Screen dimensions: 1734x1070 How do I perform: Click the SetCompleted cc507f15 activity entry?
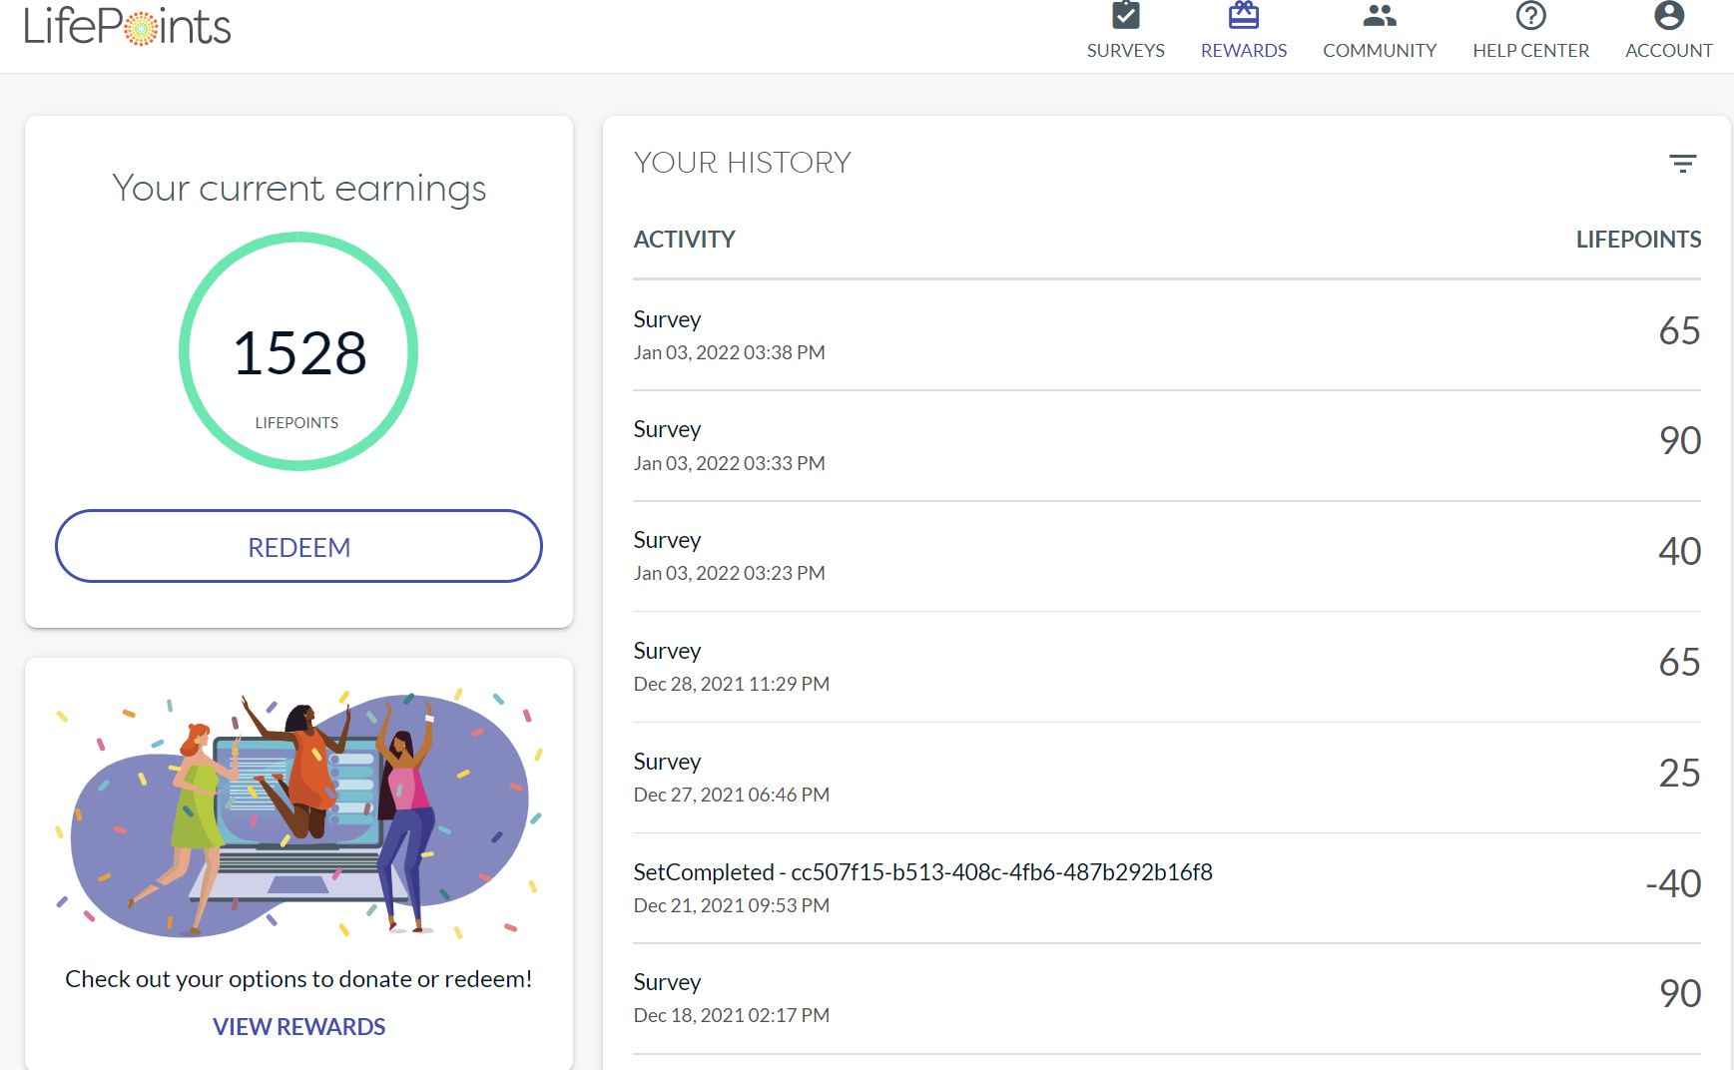[x=1167, y=888]
